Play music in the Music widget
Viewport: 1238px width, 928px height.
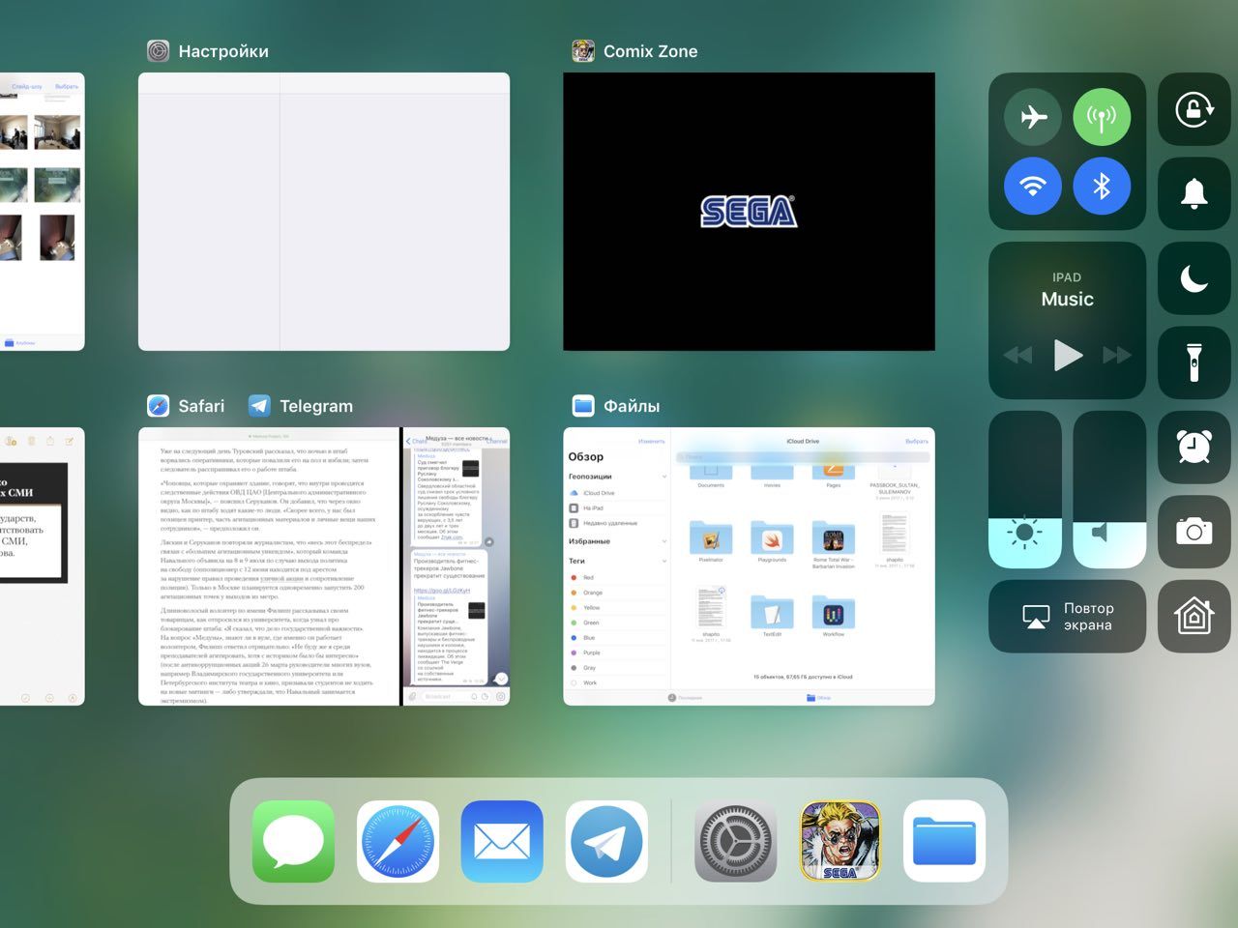1067,355
